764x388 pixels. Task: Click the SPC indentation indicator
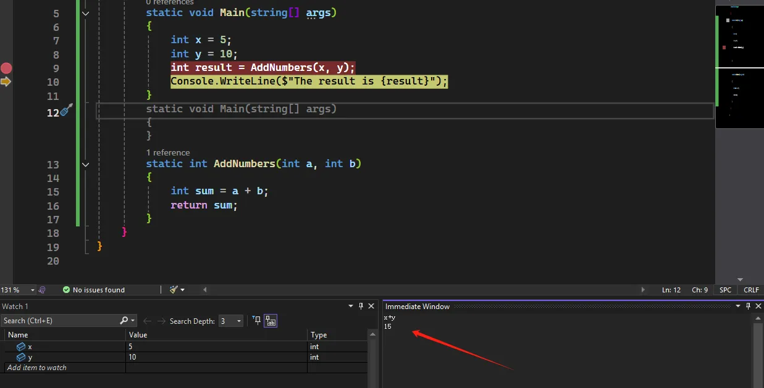click(x=725, y=290)
